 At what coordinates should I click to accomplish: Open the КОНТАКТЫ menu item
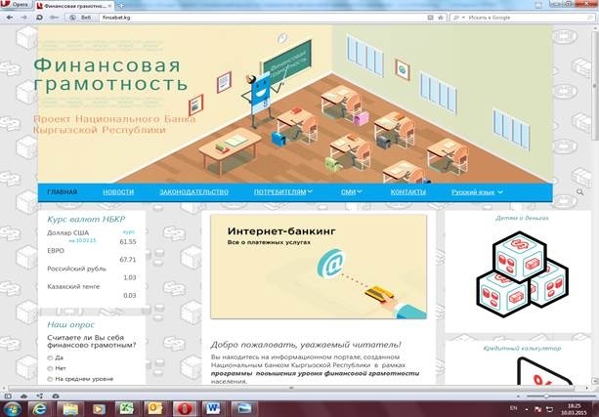[408, 192]
